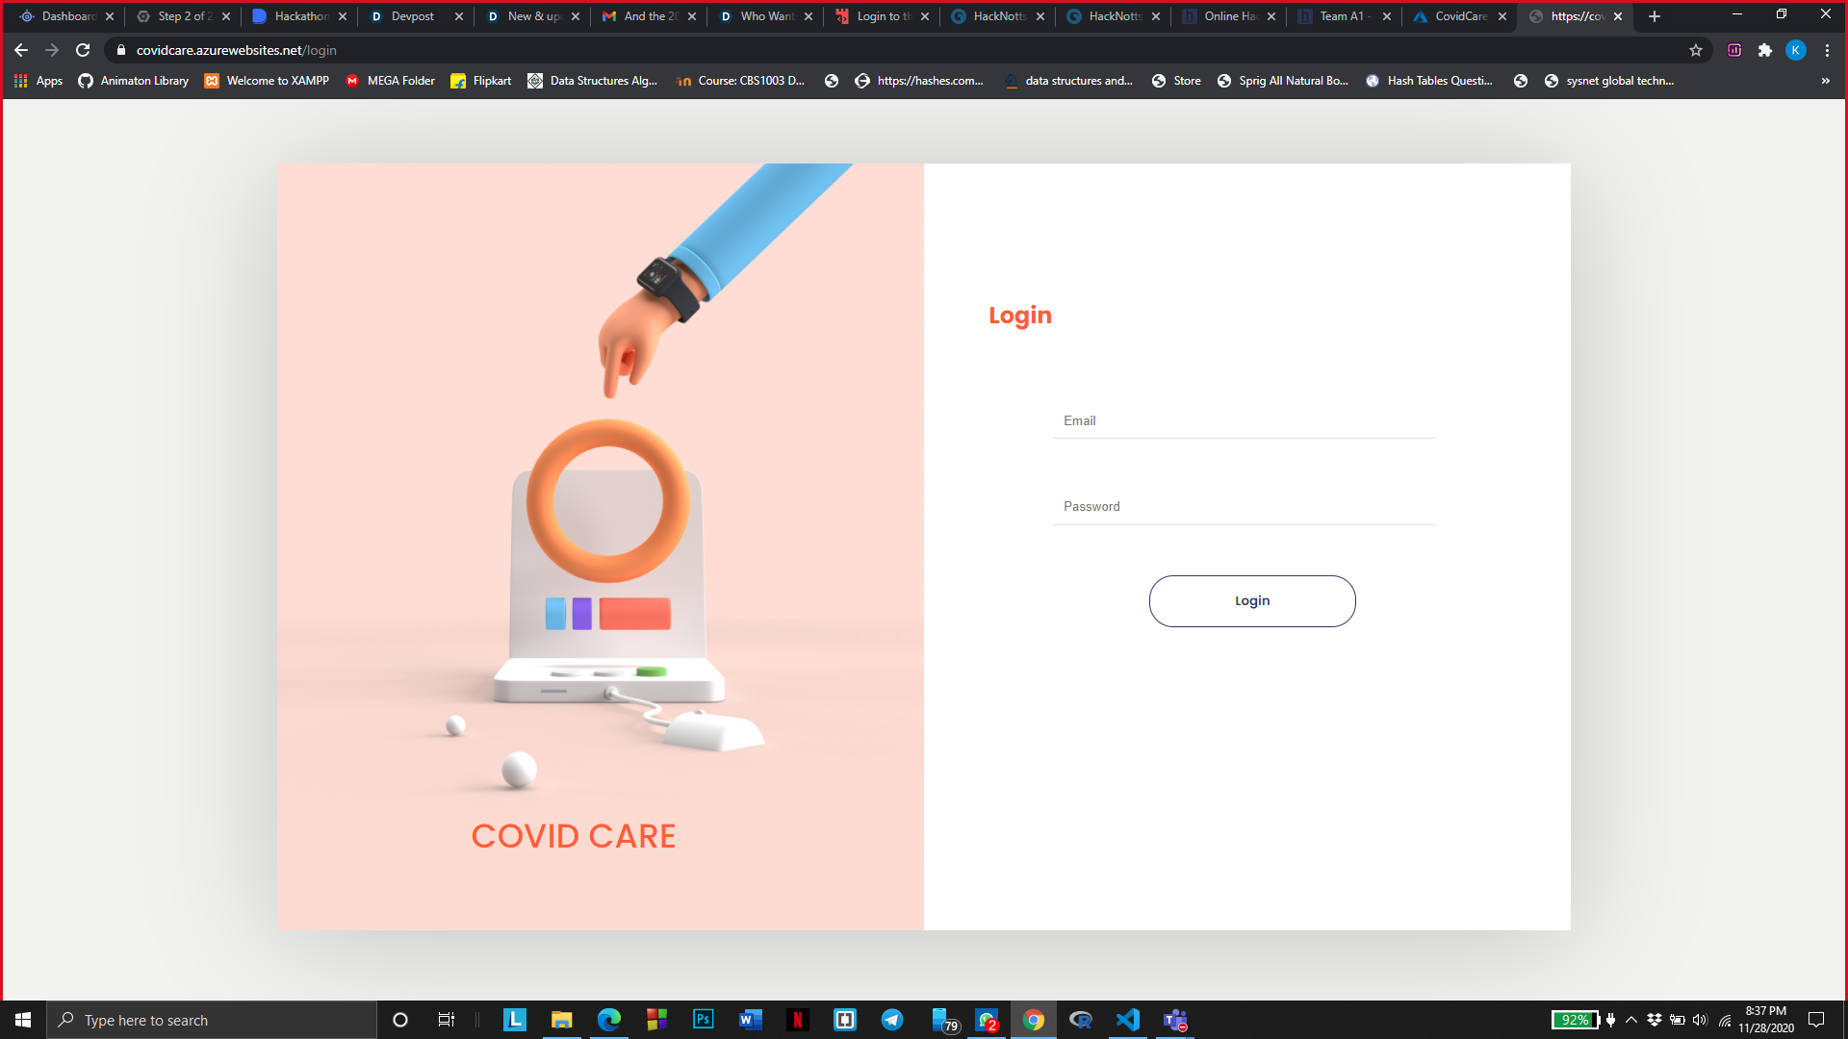The height and width of the screenshot is (1039, 1848).
Task: Switch to the CovidCare tab
Action: tap(1460, 16)
